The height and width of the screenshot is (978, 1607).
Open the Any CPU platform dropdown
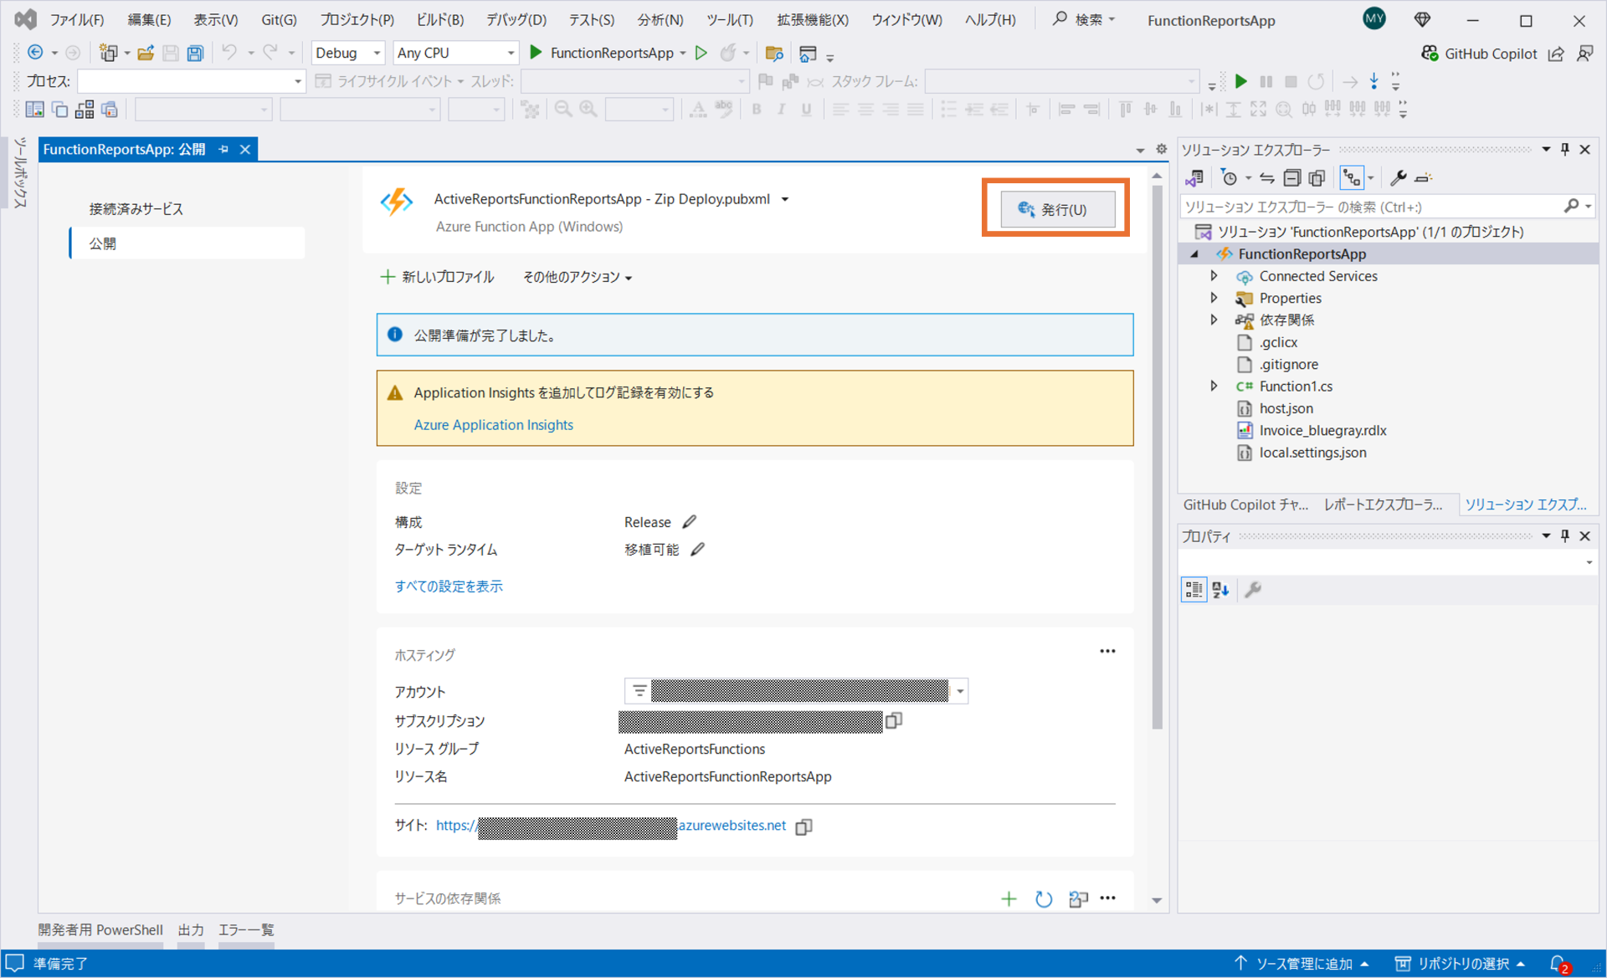455,53
